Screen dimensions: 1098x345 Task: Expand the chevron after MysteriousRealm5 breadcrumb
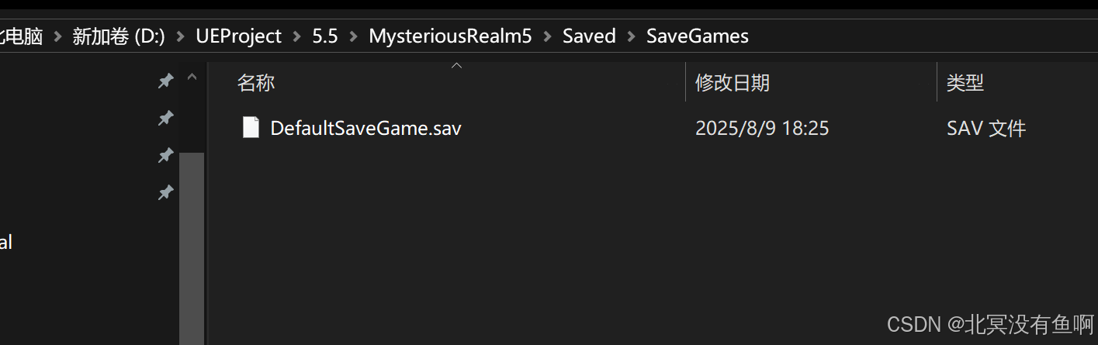click(x=548, y=36)
